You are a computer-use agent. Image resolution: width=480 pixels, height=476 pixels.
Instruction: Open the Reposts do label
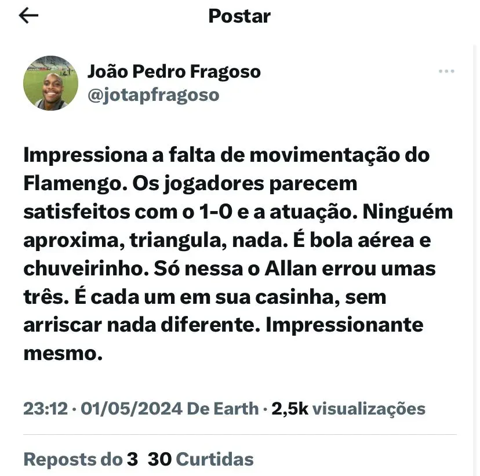(74, 460)
